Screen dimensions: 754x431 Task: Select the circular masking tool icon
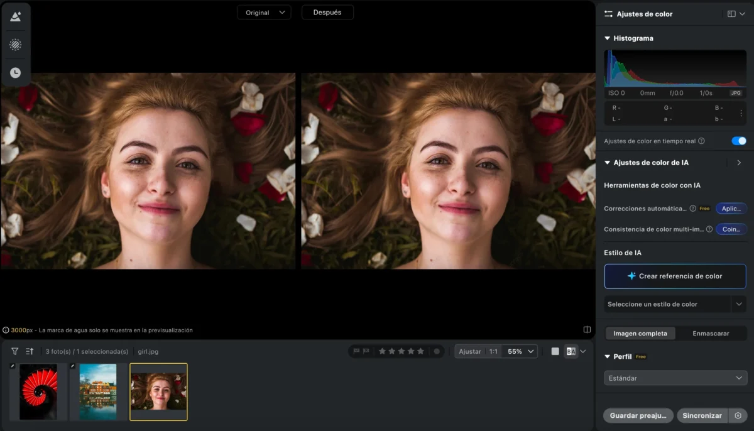pyautogui.click(x=16, y=45)
